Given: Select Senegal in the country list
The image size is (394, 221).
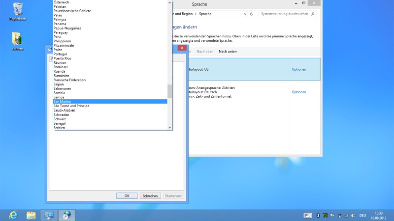Looking at the screenshot, I should pos(110,123).
